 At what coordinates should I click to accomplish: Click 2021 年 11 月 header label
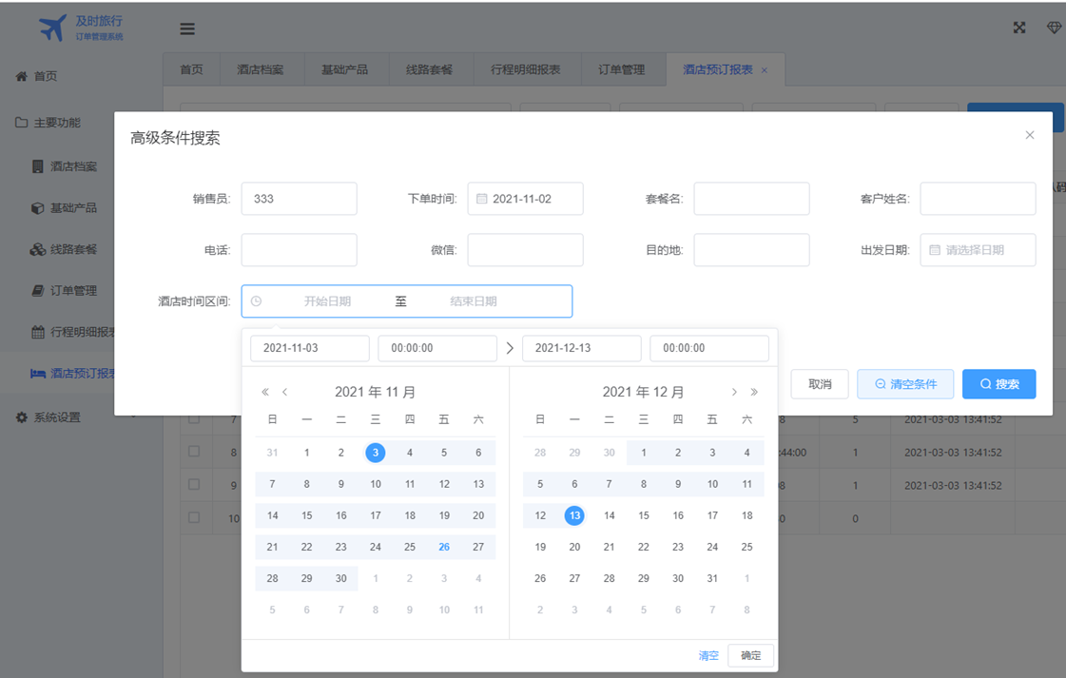pyautogui.click(x=376, y=393)
